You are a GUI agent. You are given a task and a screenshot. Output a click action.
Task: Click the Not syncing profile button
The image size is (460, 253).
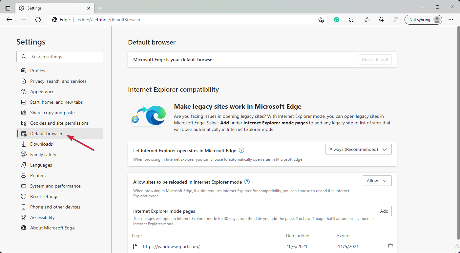(423, 19)
